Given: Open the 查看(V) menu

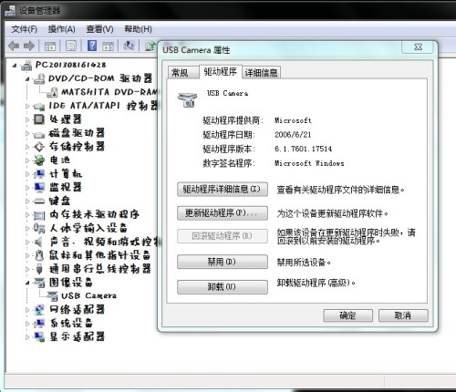Looking at the screenshot, I should [99, 29].
